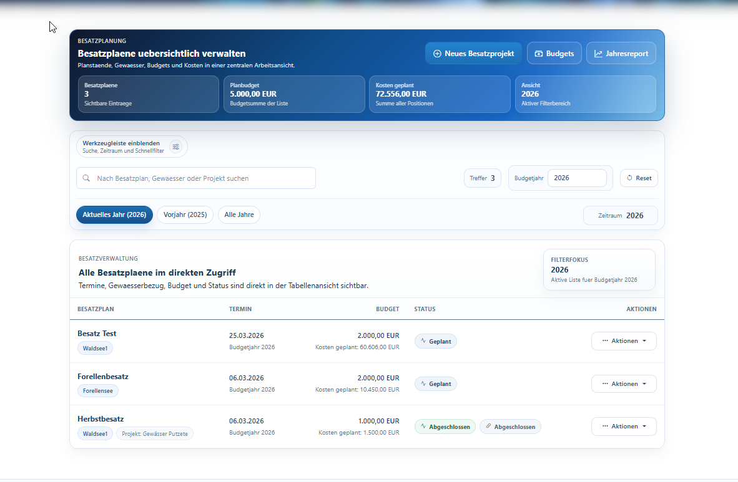
Task: Click the magnifier icon in search field
Action: 86,178
